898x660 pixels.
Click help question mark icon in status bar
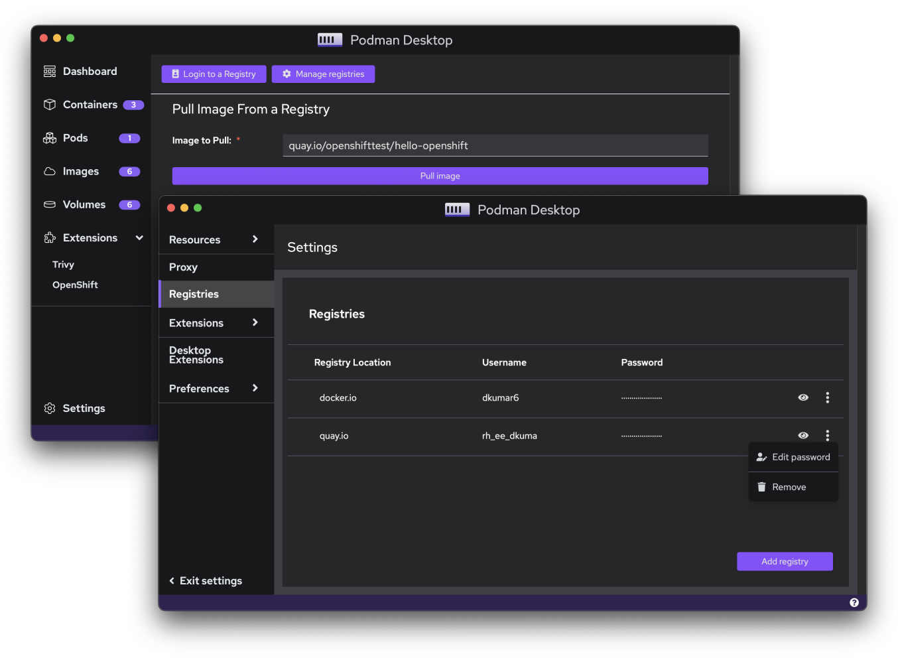pos(854,603)
